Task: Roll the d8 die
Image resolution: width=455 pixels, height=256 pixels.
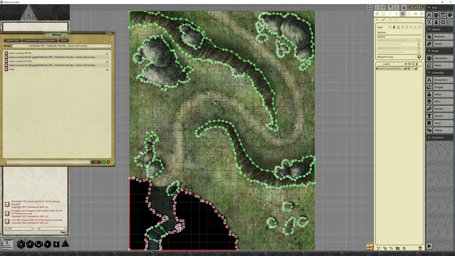Action: coord(47,244)
